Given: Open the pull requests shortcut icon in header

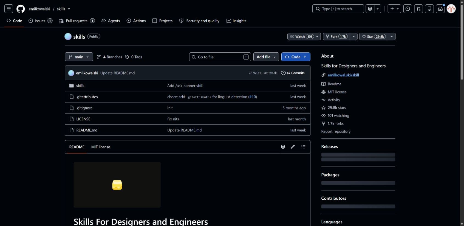Looking at the screenshot, I should (418, 9).
